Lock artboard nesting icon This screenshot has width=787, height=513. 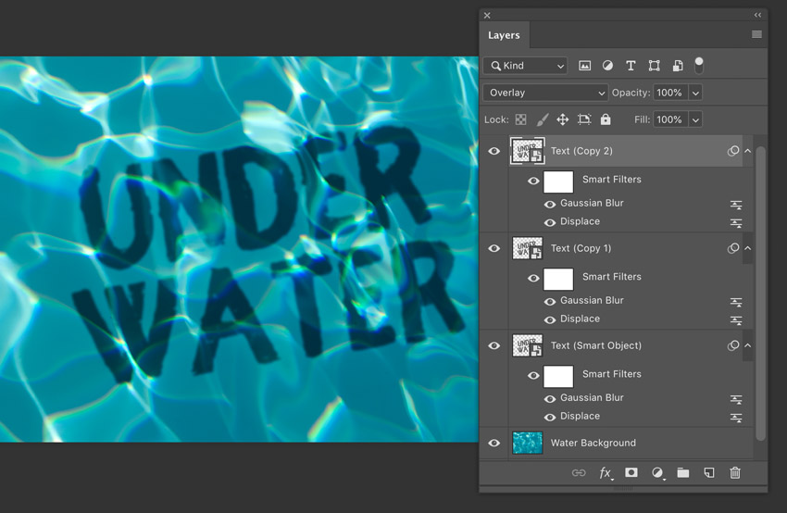click(583, 119)
